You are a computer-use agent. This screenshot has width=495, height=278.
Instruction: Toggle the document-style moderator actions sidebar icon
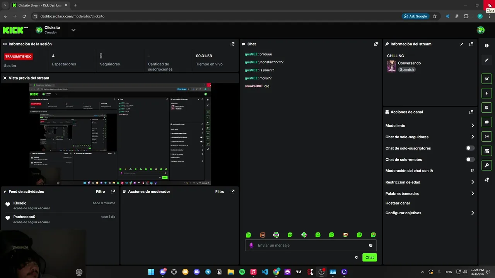[x=486, y=107]
